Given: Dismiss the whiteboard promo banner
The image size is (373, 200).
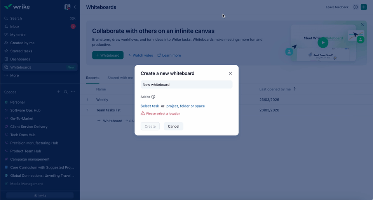Looking at the screenshot, I should [x=363, y=25].
